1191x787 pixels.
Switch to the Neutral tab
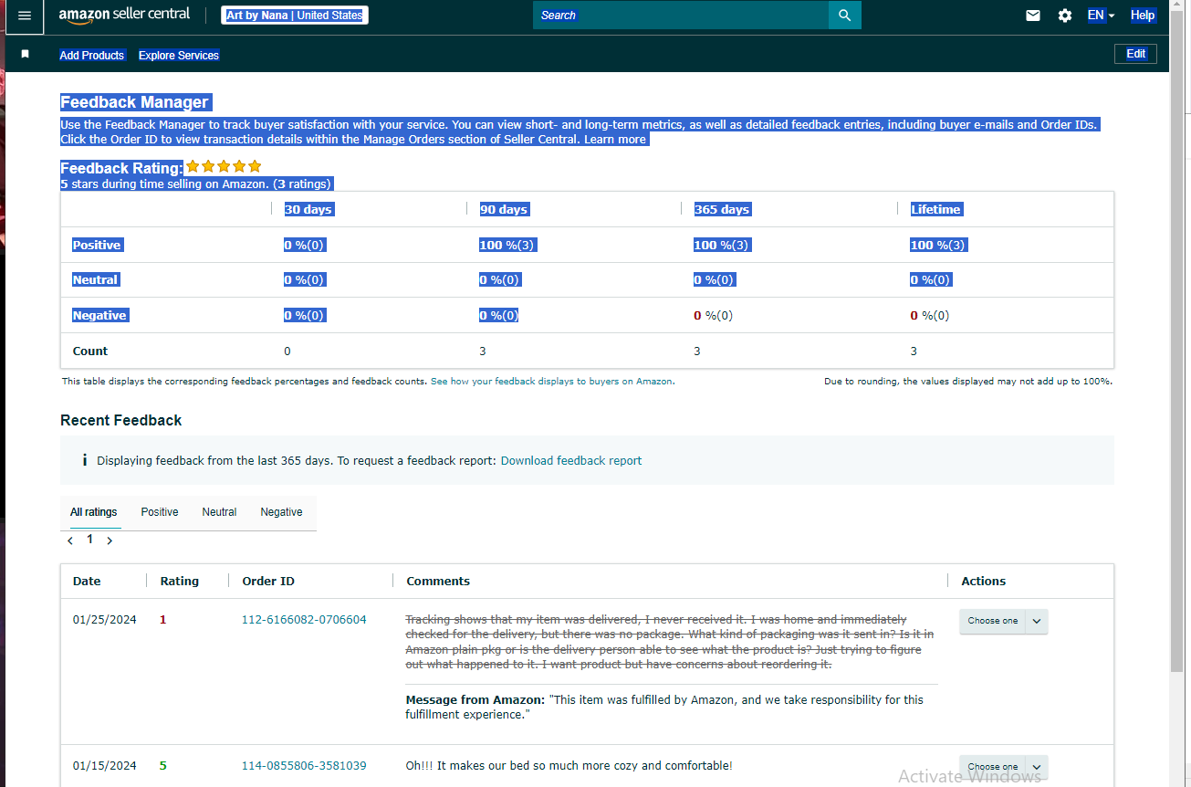(219, 512)
